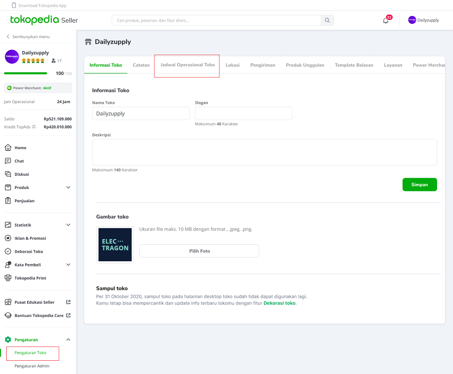Expand the Produk submenu chevron
This screenshot has height=374, width=453.
pos(68,187)
